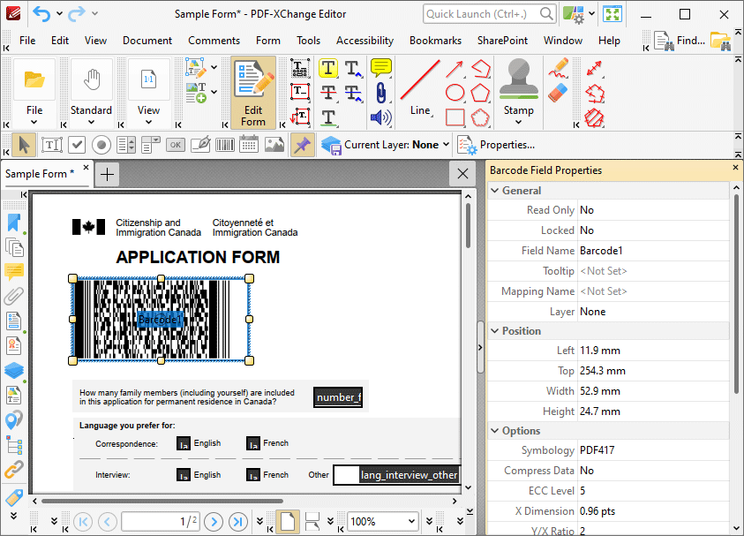Open the Form menu
744x536 pixels.
click(268, 41)
